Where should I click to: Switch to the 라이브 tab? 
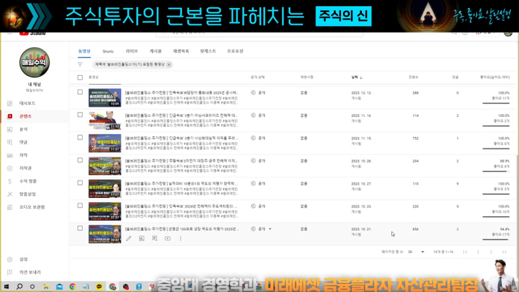click(x=132, y=51)
